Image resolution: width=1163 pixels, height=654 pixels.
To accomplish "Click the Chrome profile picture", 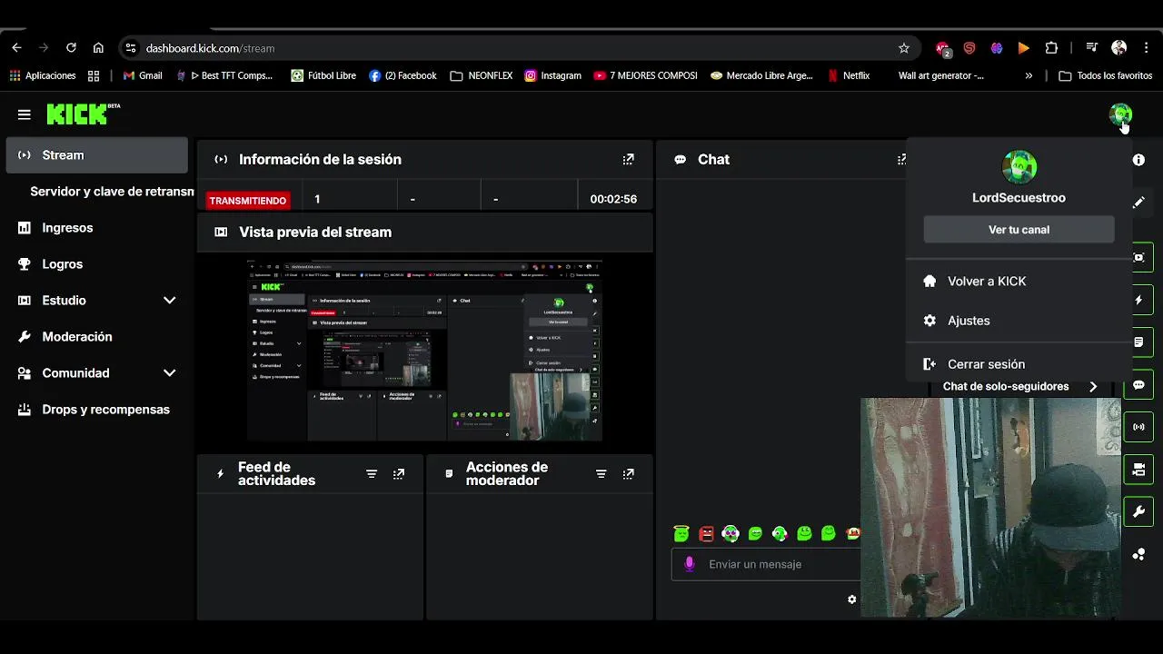I will point(1118,48).
